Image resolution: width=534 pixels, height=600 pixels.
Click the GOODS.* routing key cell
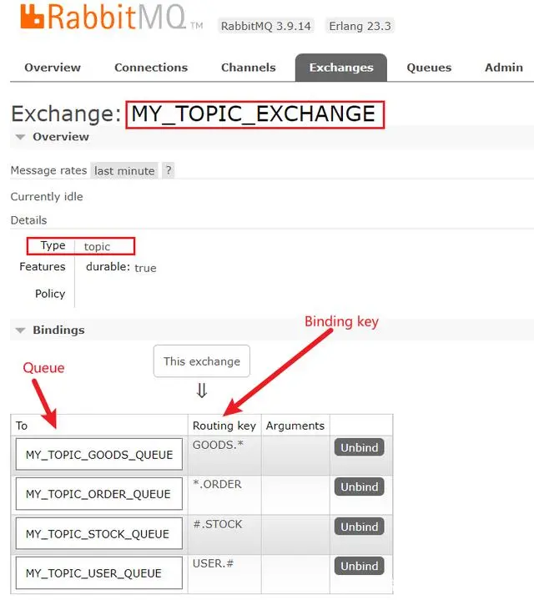click(224, 456)
